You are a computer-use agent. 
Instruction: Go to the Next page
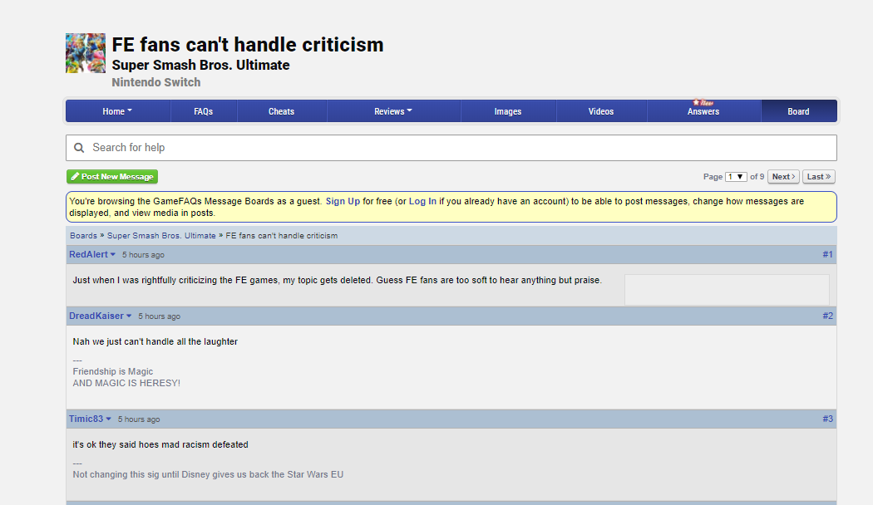(x=783, y=176)
